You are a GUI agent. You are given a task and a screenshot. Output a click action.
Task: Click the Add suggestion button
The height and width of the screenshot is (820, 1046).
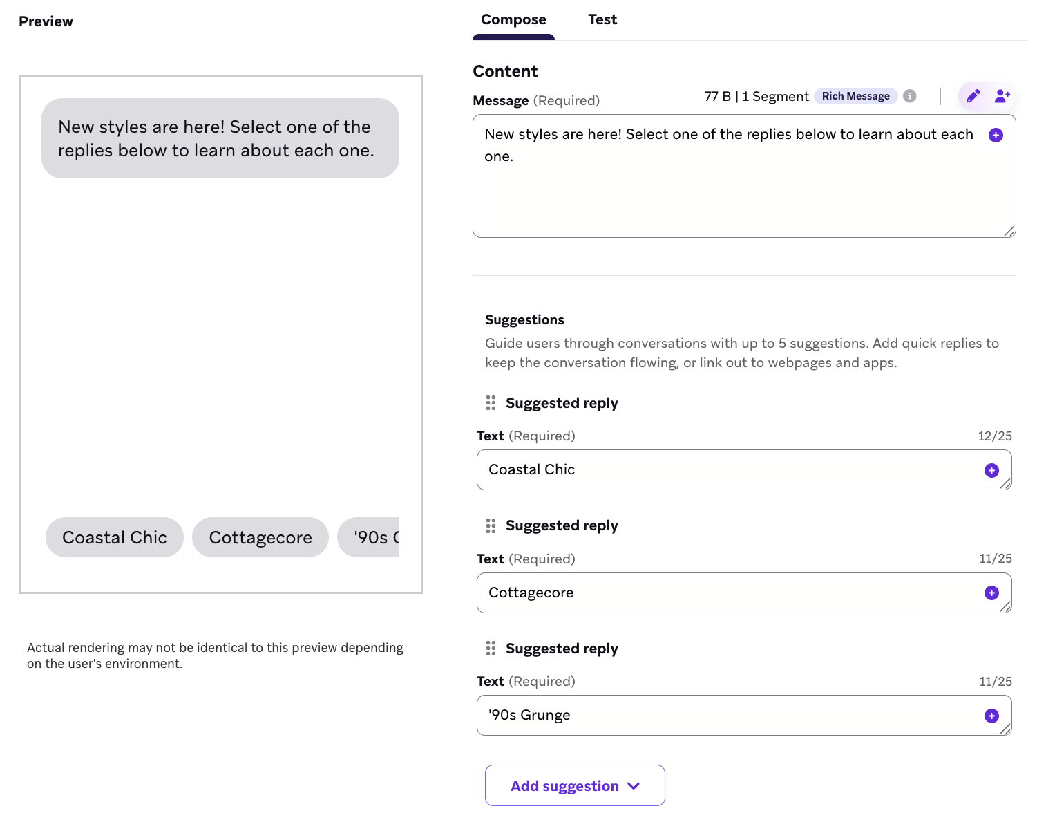coord(574,785)
